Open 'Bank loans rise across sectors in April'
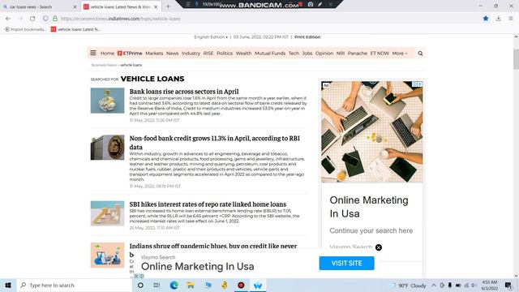Viewport: 519px width, 292px height. point(184,92)
